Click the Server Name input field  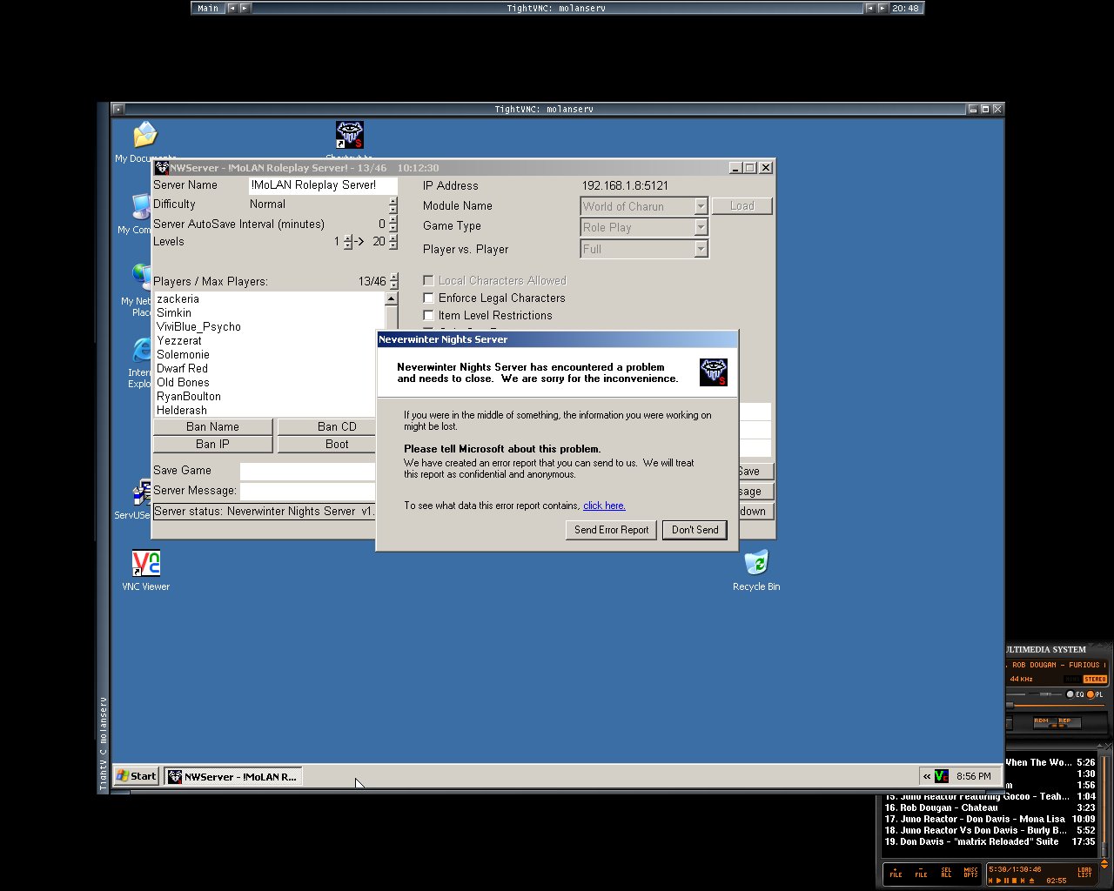point(323,185)
